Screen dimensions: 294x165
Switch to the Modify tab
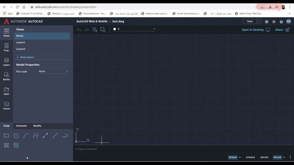(37, 126)
